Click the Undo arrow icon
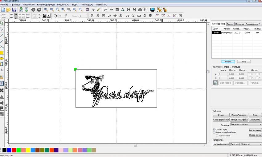Viewport: 262px width, 157px height. [33, 10]
